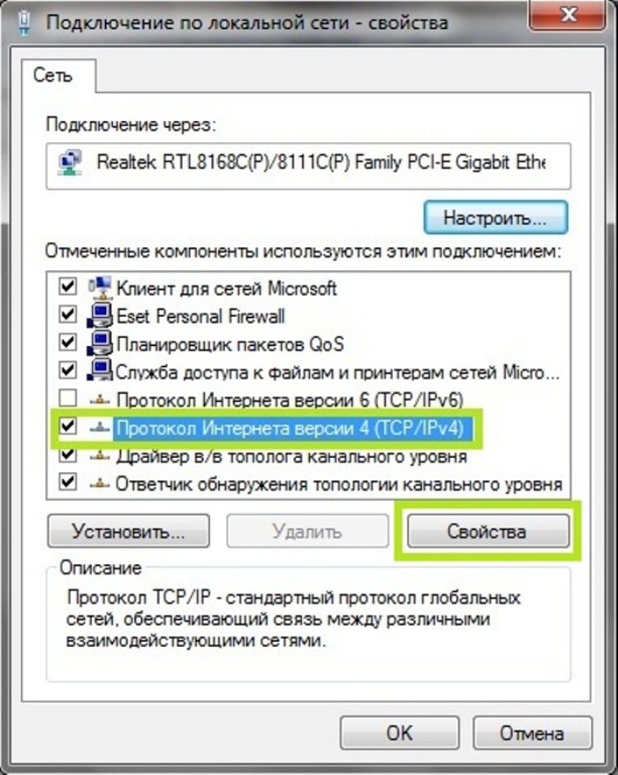The width and height of the screenshot is (618, 775).
Task: Click the Установить... button
Action: [129, 531]
